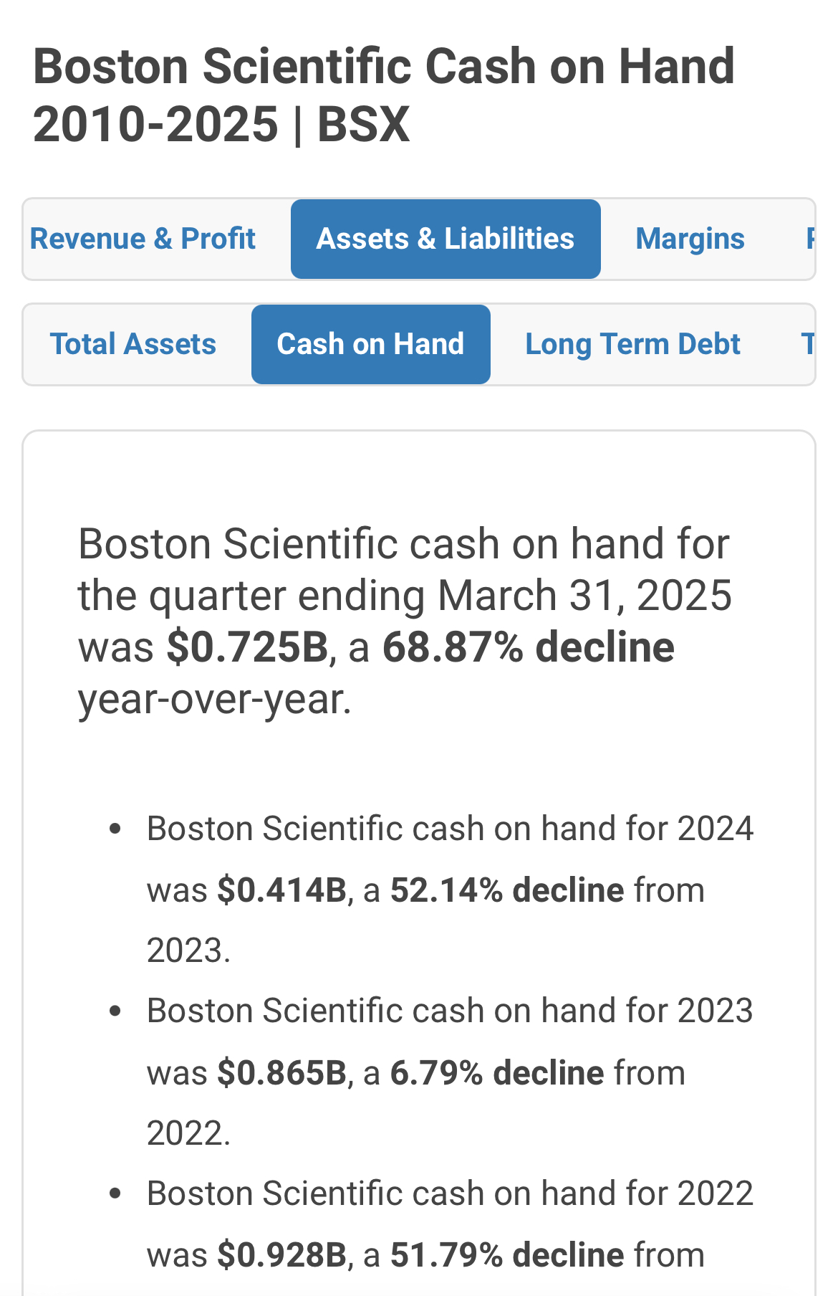Click the "cash on hand for 2024" bullet line
Image resolution: width=838 pixels, height=1296 pixels.
coord(450,829)
